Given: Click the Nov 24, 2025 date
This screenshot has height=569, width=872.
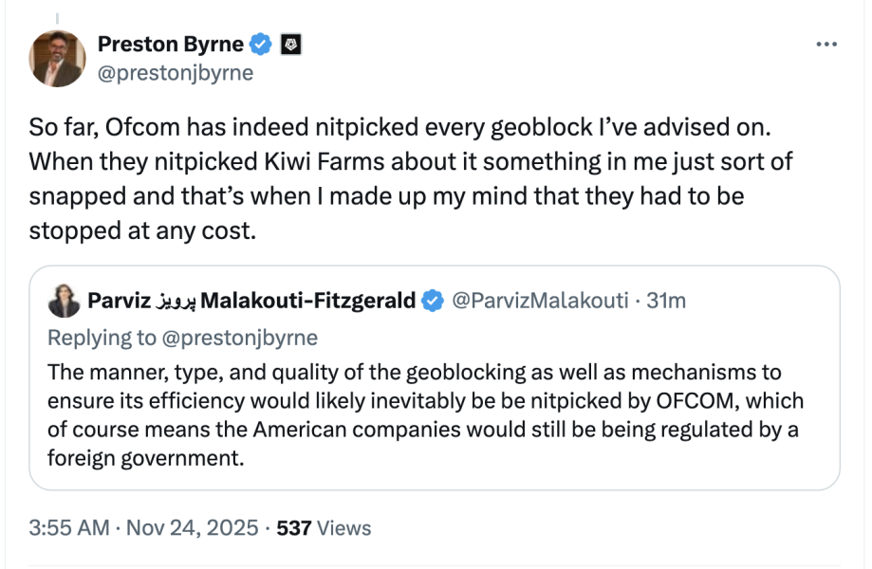Looking at the screenshot, I should [x=194, y=527].
